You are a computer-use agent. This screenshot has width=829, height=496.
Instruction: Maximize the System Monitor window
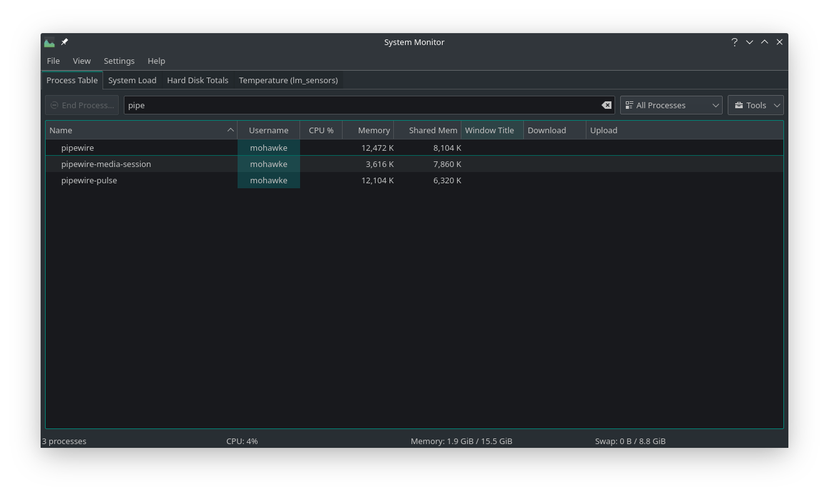(764, 42)
